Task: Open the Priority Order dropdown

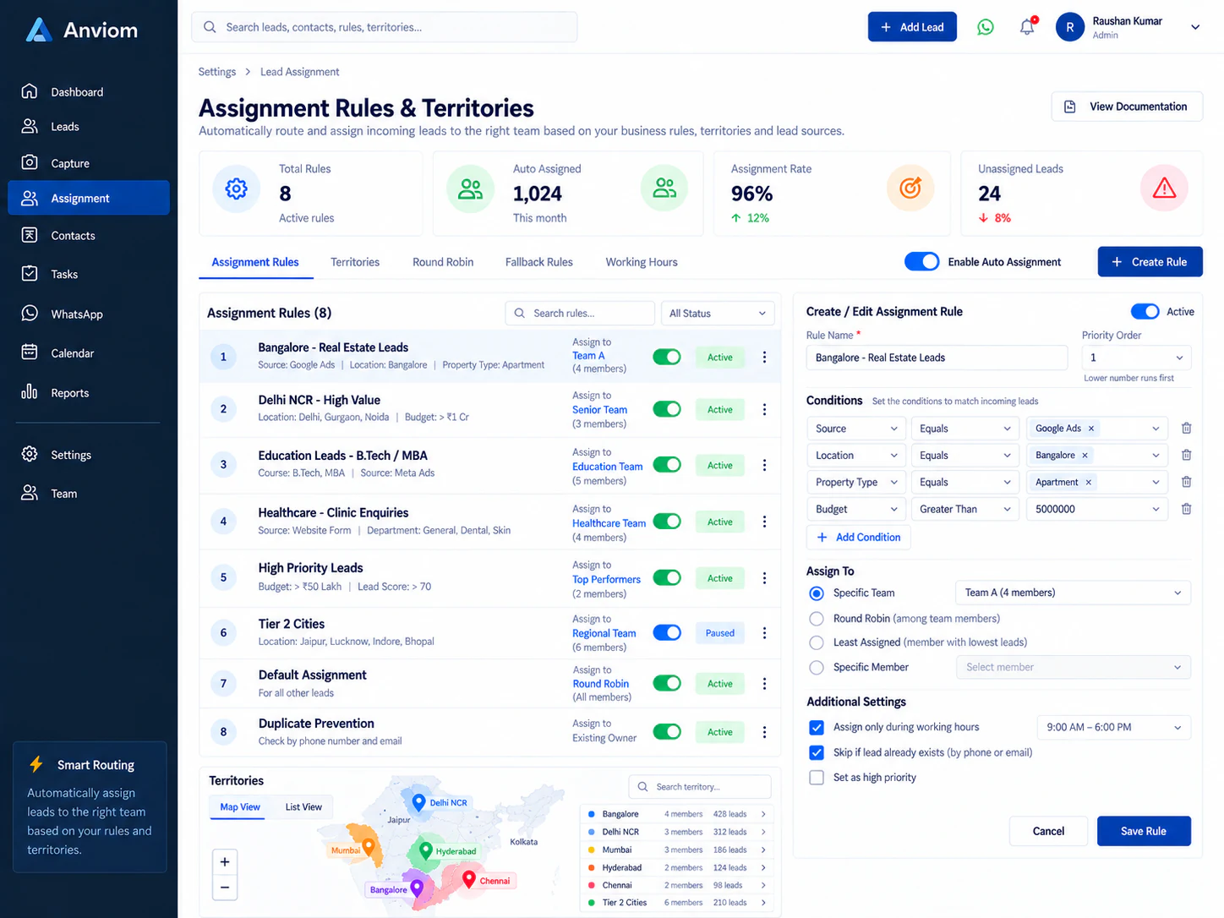Action: pos(1136,358)
